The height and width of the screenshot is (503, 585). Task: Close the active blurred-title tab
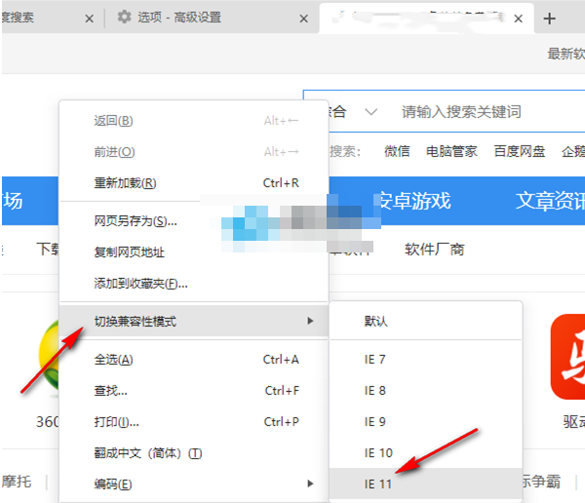[x=519, y=19]
